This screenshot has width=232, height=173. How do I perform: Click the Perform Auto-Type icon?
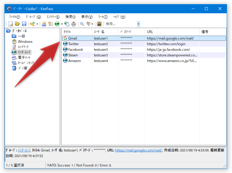tap(74, 24)
